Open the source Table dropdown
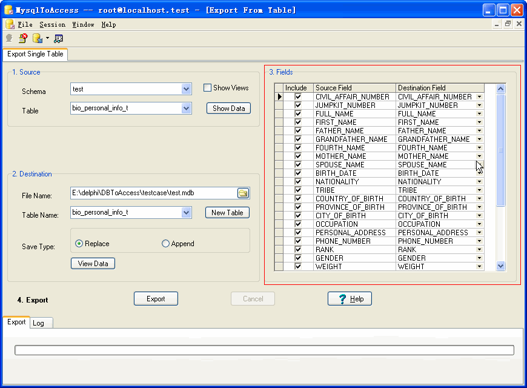 point(186,109)
